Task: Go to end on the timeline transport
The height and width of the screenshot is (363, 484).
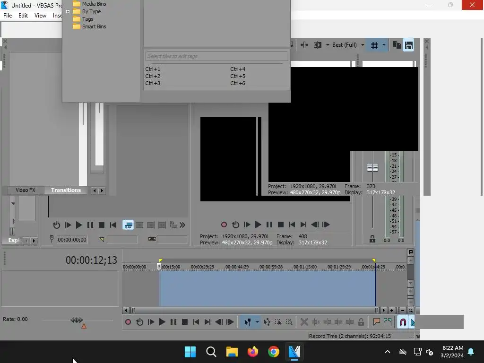Action: pyautogui.click(x=207, y=322)
